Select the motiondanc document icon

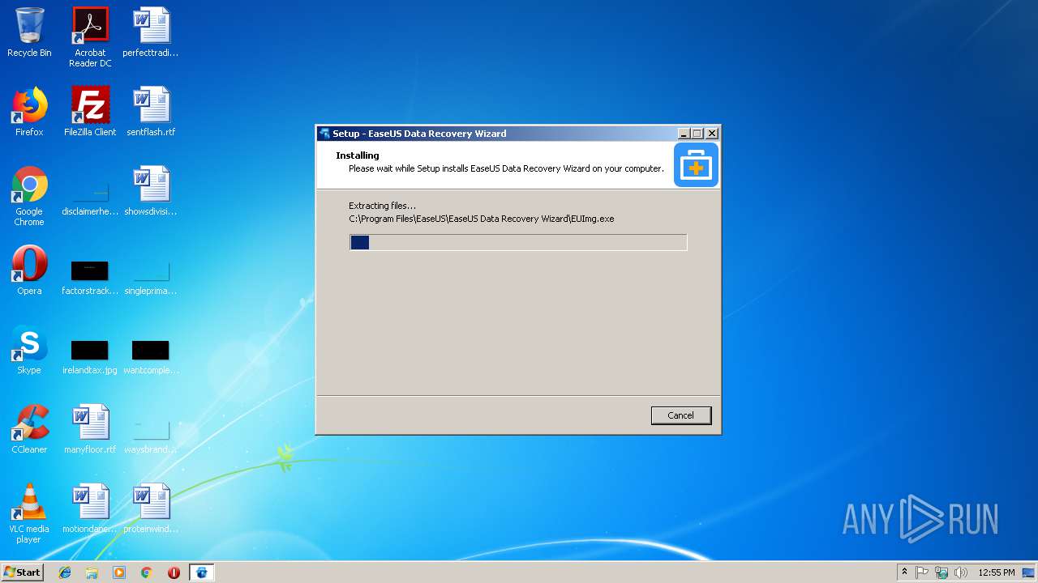pyautogui.click(x=90, y=509)
